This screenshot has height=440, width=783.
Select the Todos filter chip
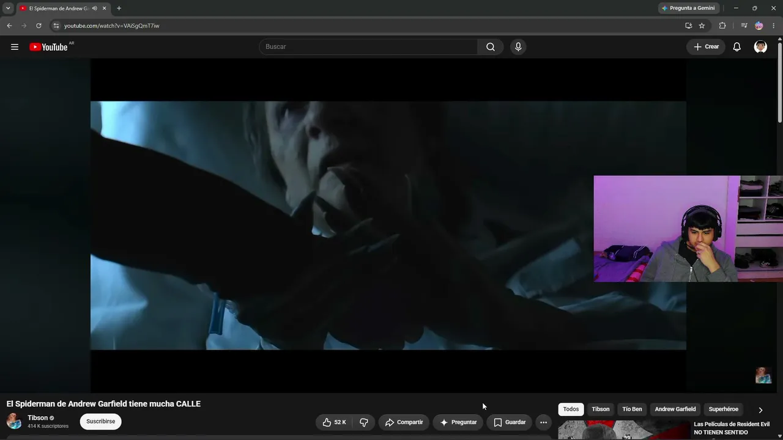pos(571,409)
